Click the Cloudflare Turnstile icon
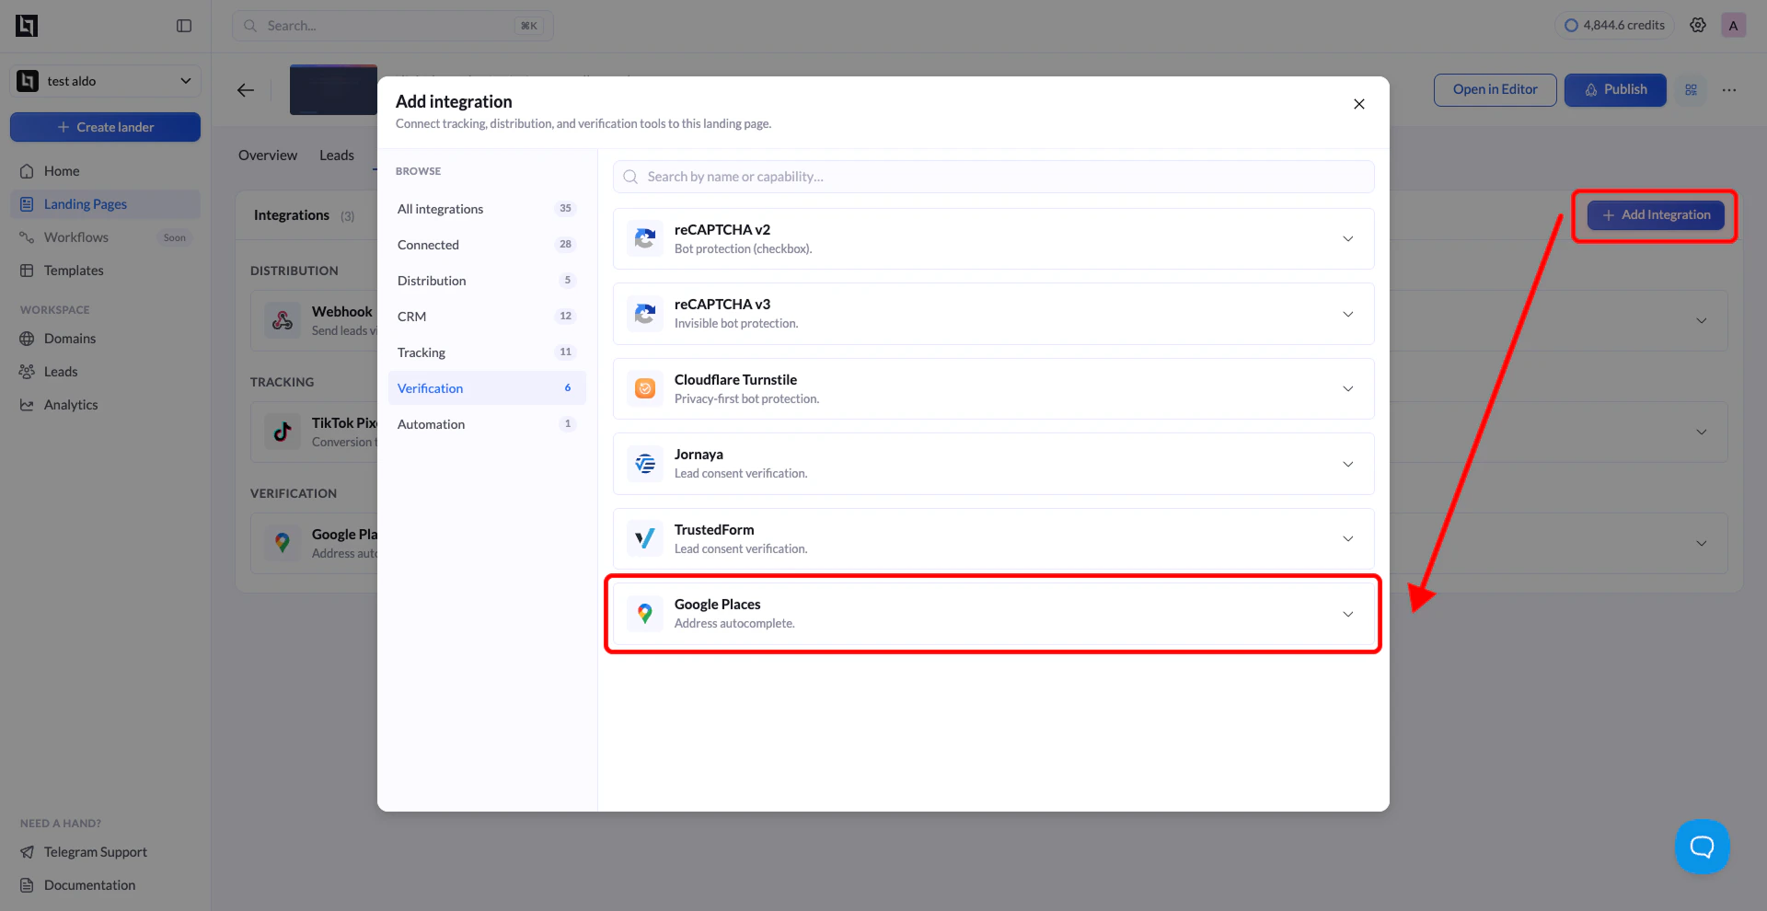Image resolution: width=1767 pixels, height=911 pixels. [645, 389]
